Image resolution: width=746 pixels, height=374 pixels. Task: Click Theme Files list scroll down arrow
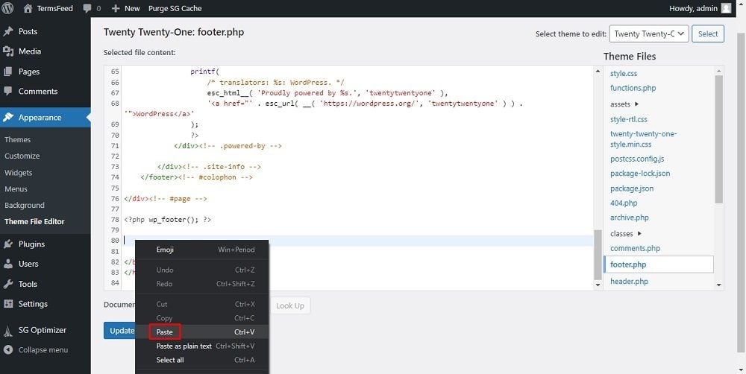(719, 285)
